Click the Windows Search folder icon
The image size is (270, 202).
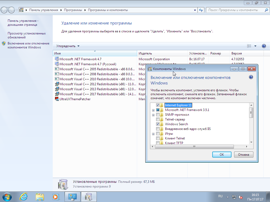point(162,124)
